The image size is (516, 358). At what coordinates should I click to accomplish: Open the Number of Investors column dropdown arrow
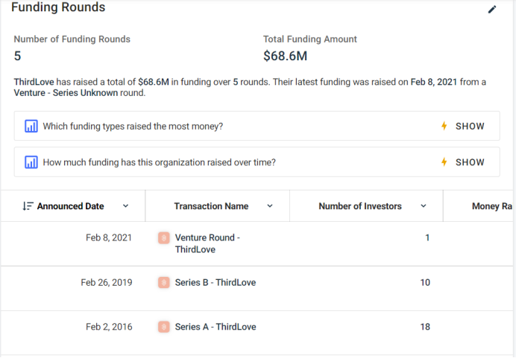(x=424, y=206)
